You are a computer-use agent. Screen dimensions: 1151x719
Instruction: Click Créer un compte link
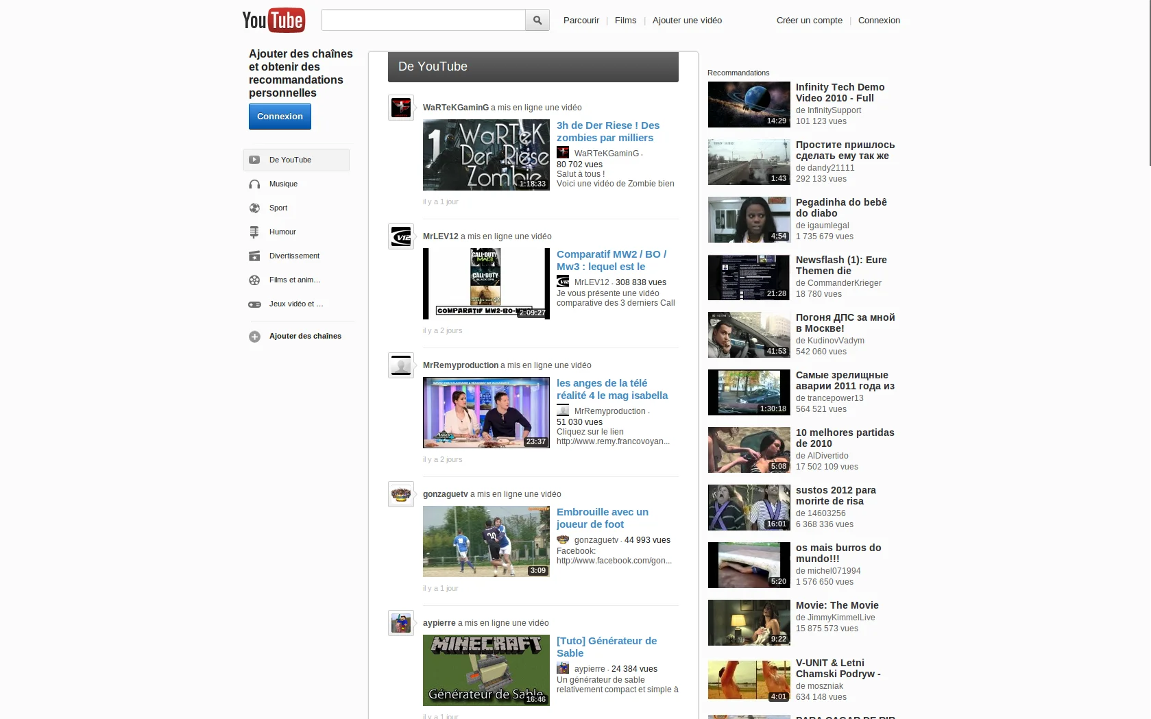pos(810,21)
